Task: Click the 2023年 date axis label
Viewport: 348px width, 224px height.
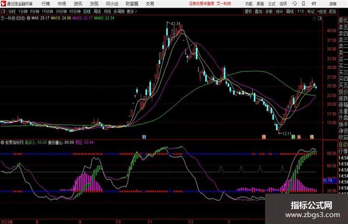Action: tap(7, 222)
